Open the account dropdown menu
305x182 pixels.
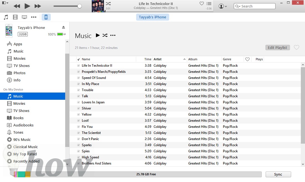coord(223,6)
